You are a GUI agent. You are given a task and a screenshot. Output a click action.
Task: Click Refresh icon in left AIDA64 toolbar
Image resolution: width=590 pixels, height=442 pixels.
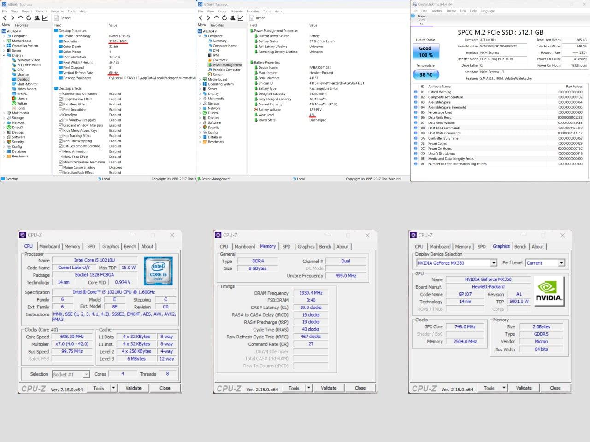(x=29, y=18)
